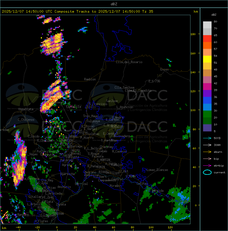This screenshot has height=231, width=228.
Task: Click the Tulumaya map label
Action: point(93,121)
